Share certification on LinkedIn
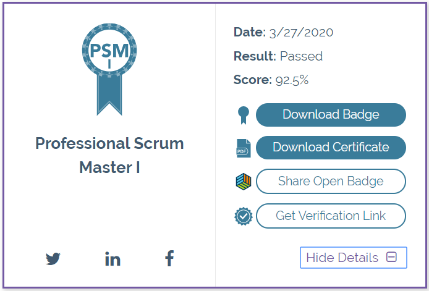The image size is (429, 291). coord(113,259)
